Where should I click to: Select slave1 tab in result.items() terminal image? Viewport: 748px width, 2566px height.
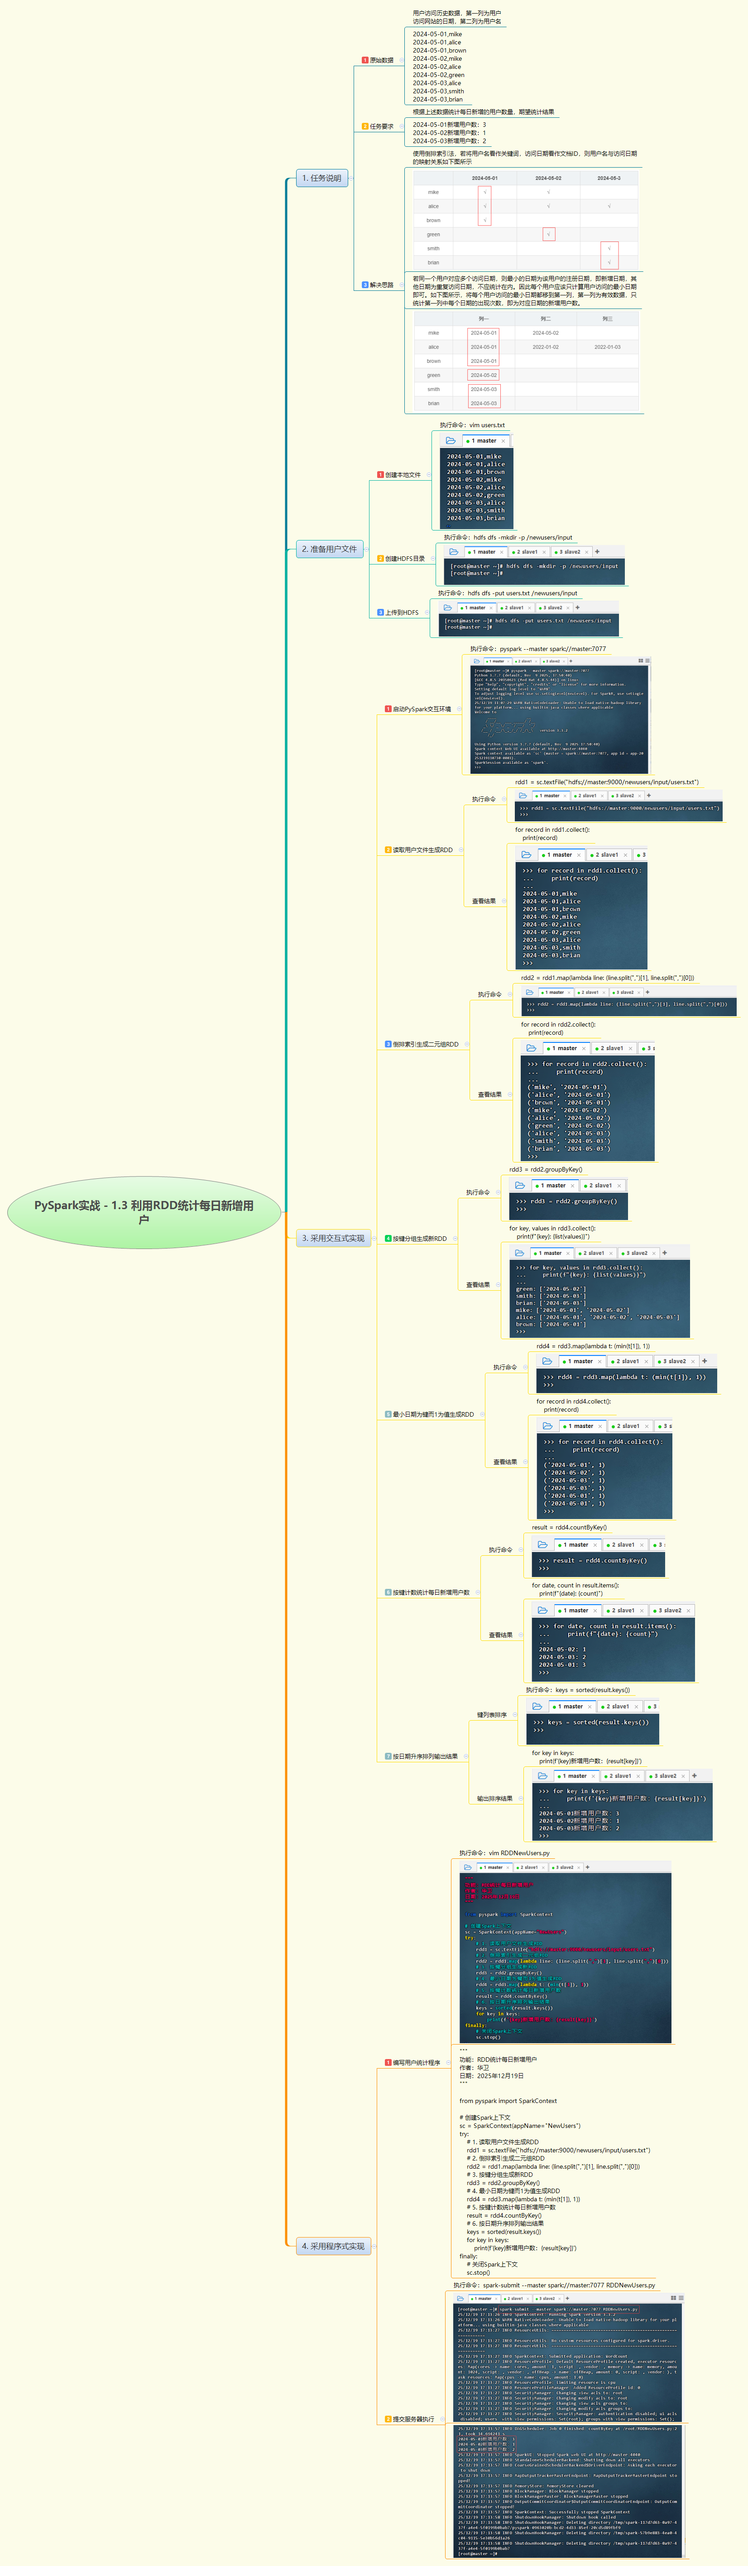click(x=624, y=1611)
